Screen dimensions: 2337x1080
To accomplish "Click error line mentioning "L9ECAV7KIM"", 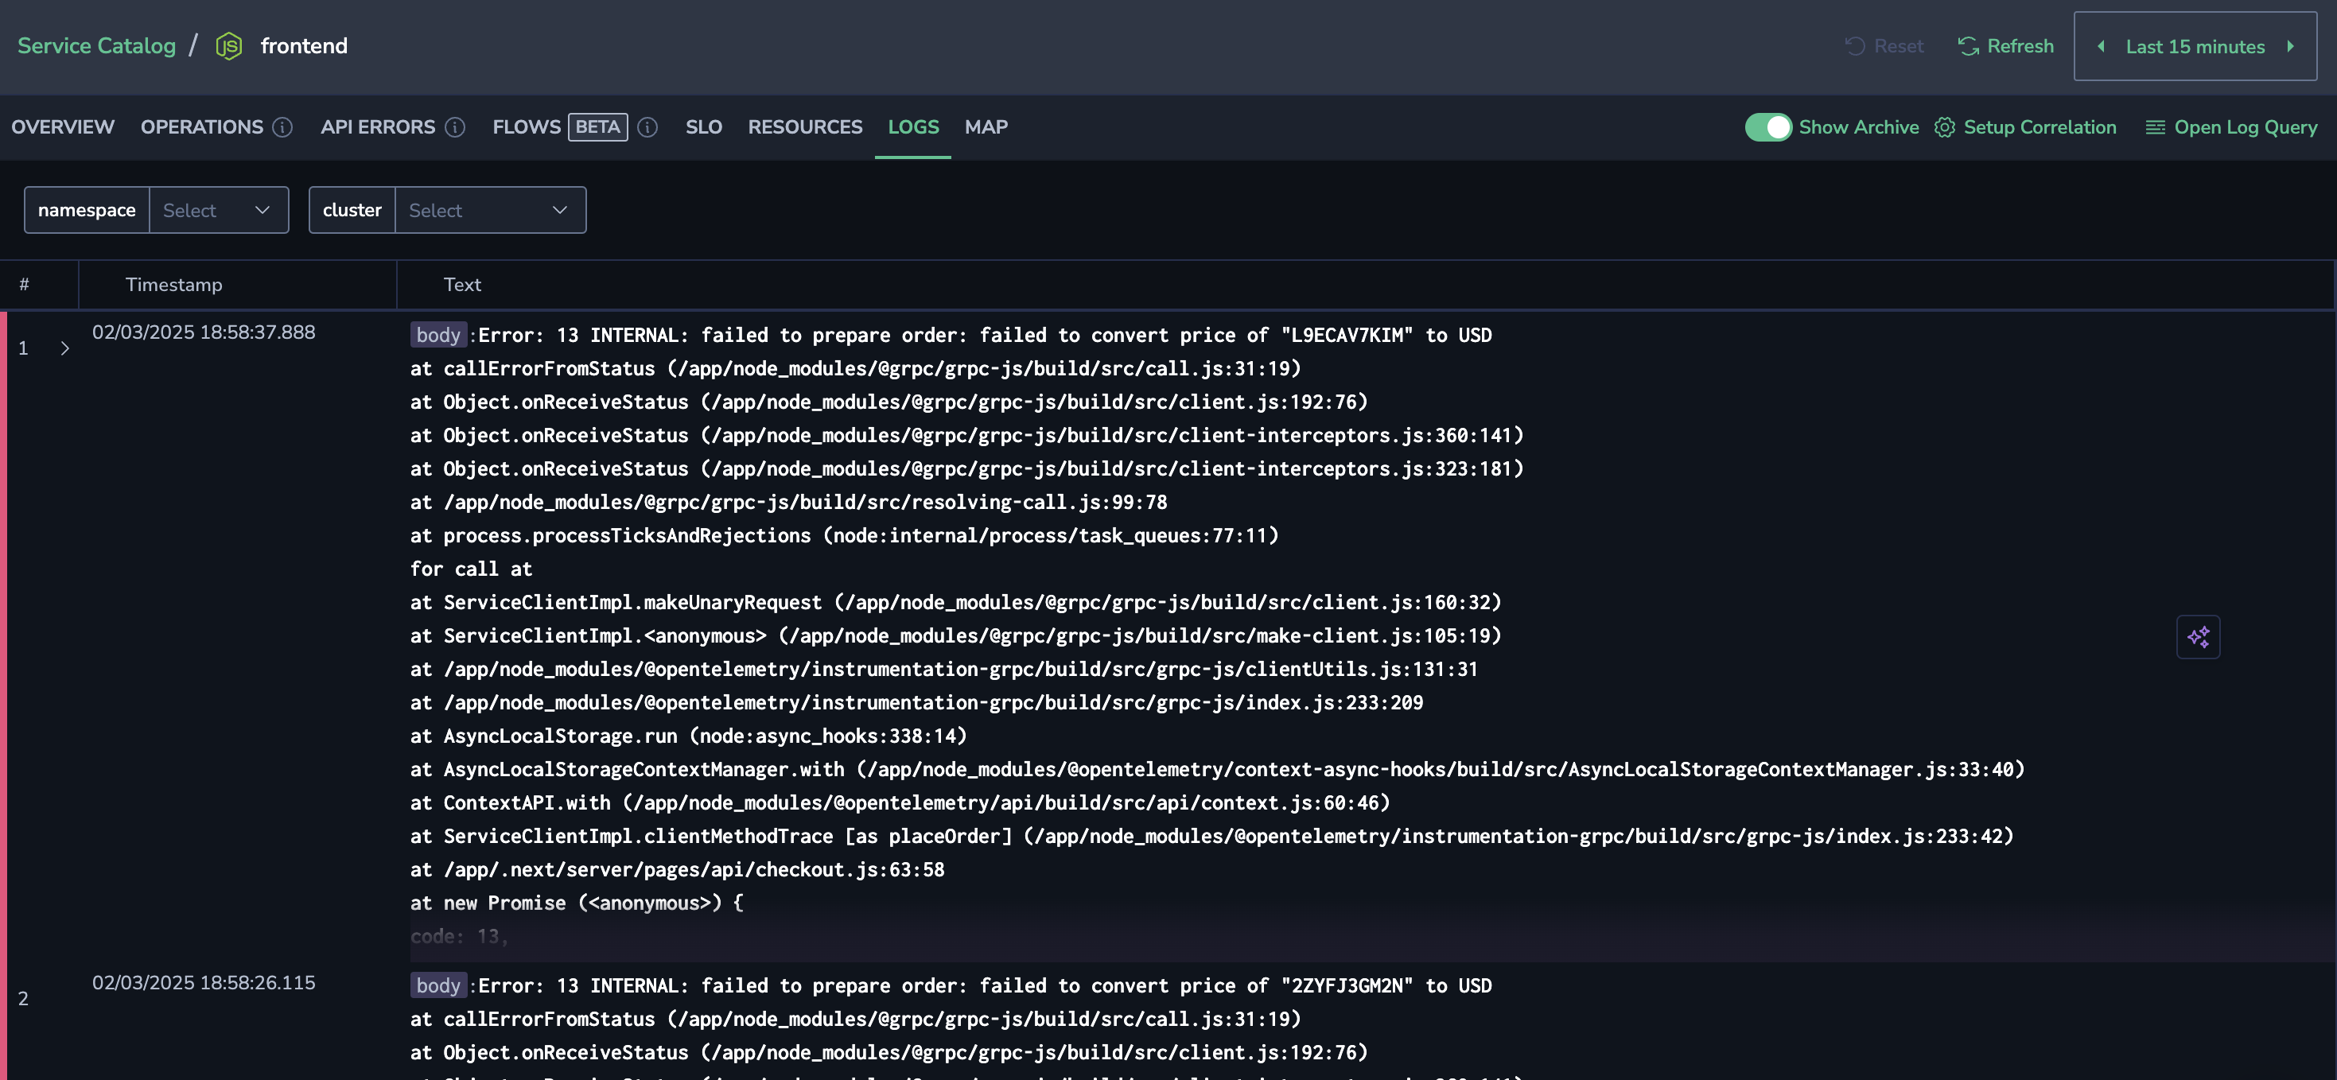I will pyautogui.click(x=984, y=336).
